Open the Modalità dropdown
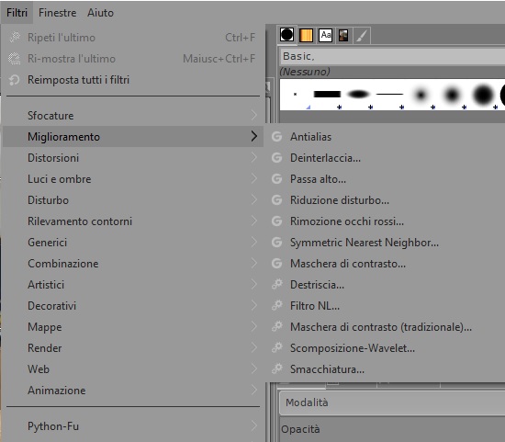This screenshot has width=505, height=442. click(x=392, y=402)
